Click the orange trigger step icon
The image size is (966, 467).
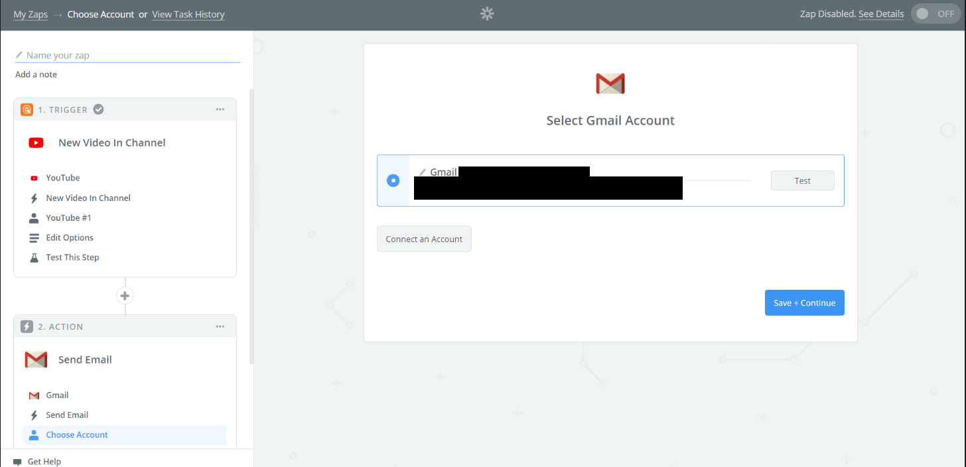point(27,109)
